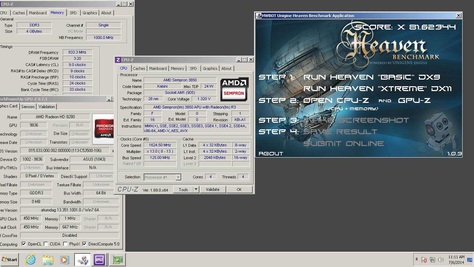This screenshot has height=267, width=474.
Task: Click GPU-Z link in Heaven step 2
Action: click(x=414, y=100)
